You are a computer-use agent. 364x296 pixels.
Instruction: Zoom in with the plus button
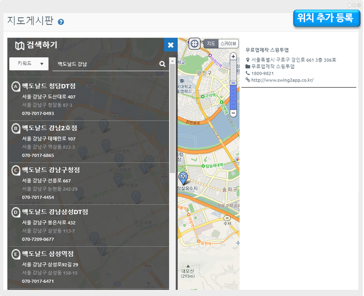233,57
